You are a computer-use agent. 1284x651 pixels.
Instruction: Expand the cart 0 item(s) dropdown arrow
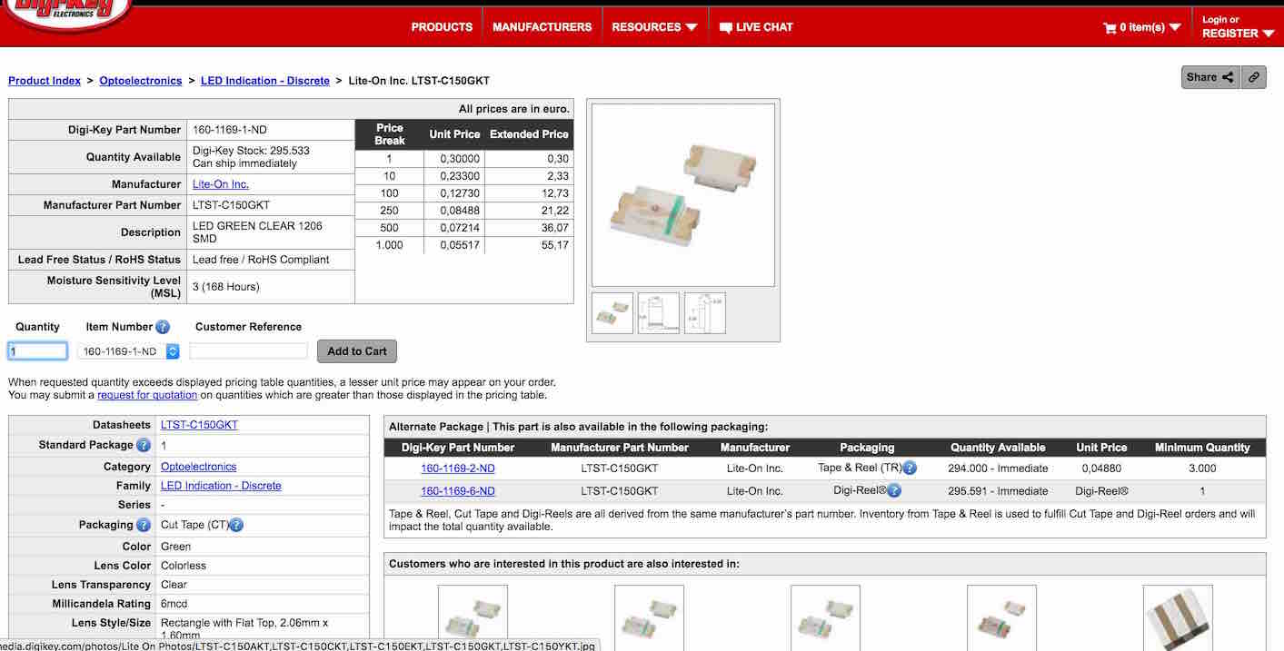tap(1175, 27)
